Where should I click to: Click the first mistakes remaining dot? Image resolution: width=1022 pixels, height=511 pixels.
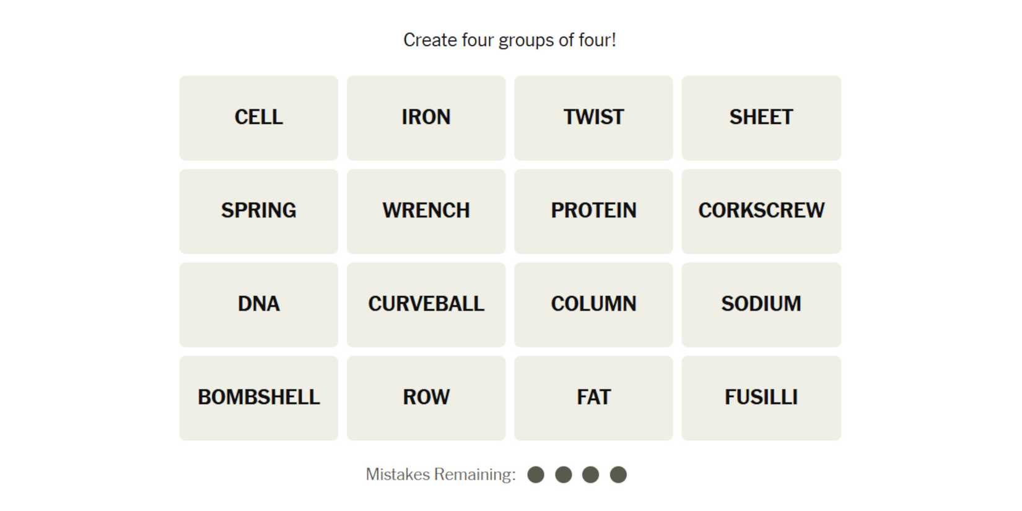tap(536, 475)
